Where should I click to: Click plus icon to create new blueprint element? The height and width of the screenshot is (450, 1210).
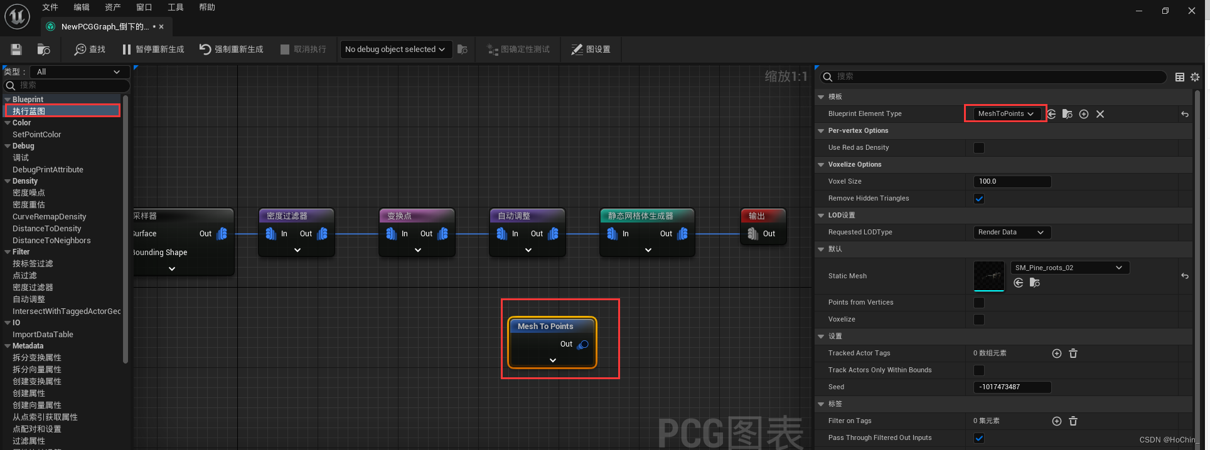pyautogui.click(x=1084, y=114)
